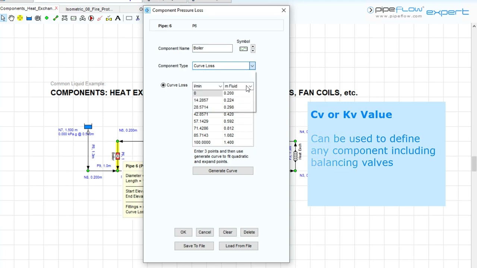Viewport: 477px width, 268px height.
Task: Click loss cell 1.400
Action: (x=238, y=143)
